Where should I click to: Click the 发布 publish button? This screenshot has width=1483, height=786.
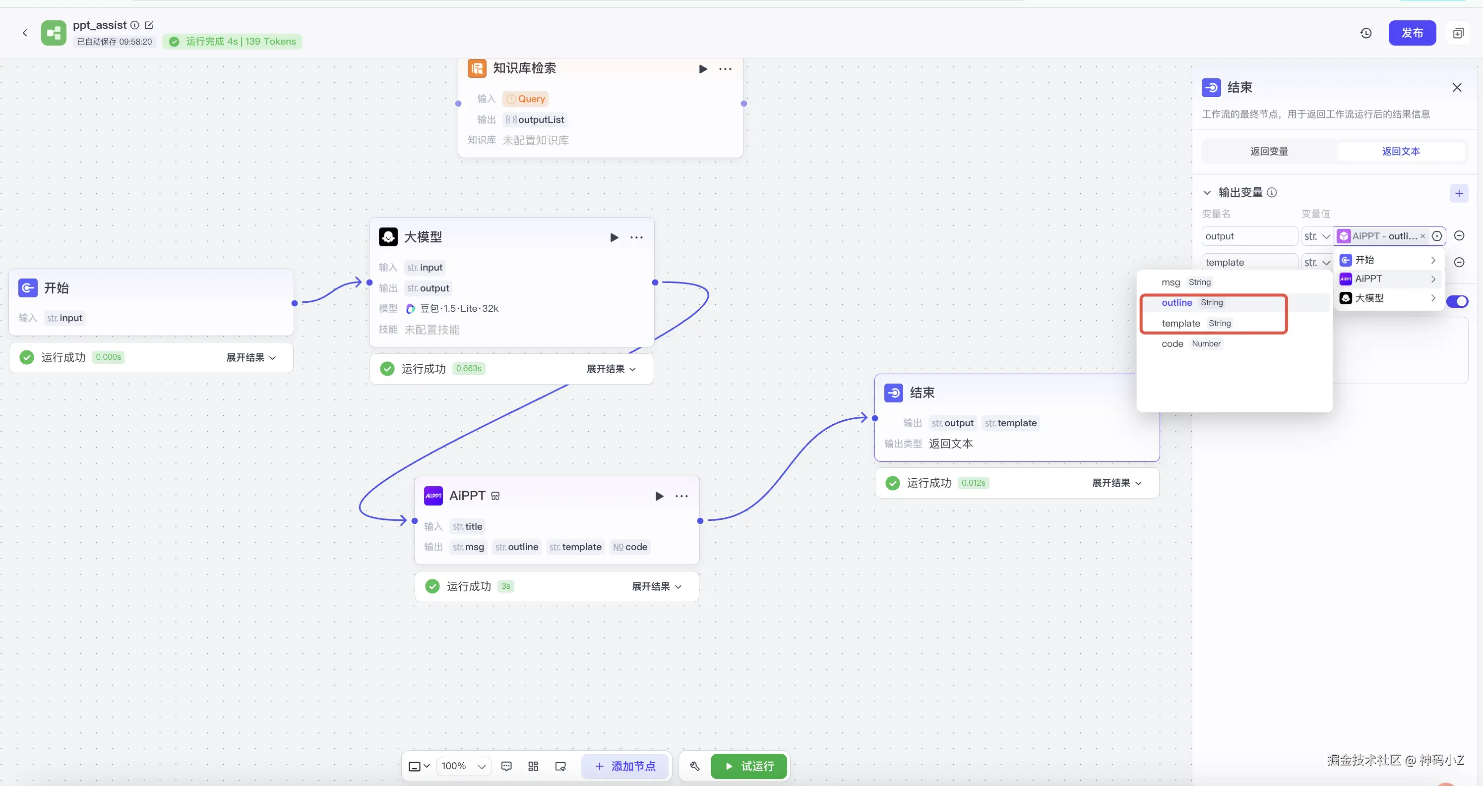coord(1412,33)
